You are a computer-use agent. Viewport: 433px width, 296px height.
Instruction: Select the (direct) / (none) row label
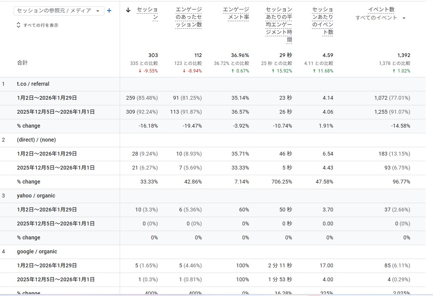point(36,140)
